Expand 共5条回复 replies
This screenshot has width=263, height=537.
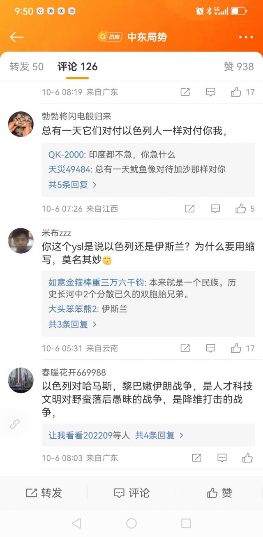73,185
